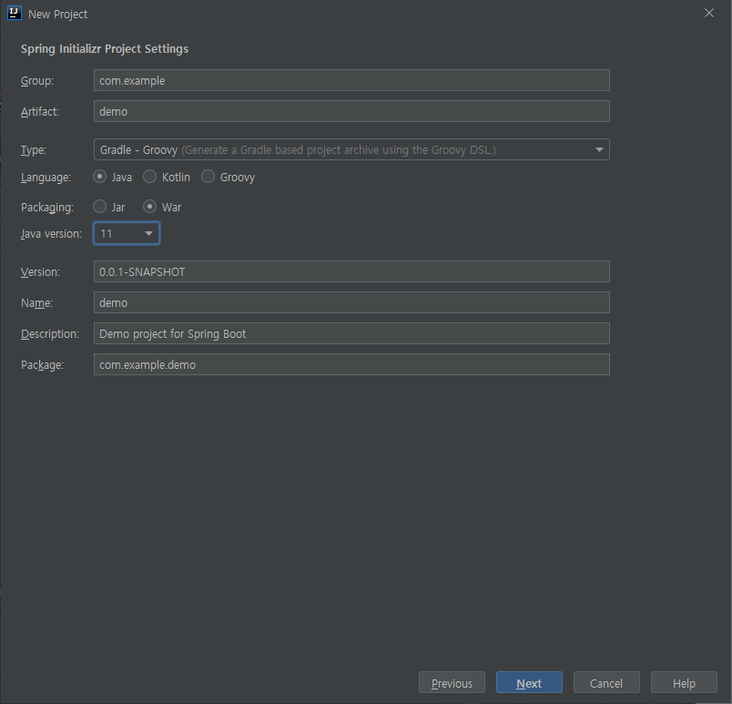Click the Type: label
732x704 pixels.
(33, 150)
